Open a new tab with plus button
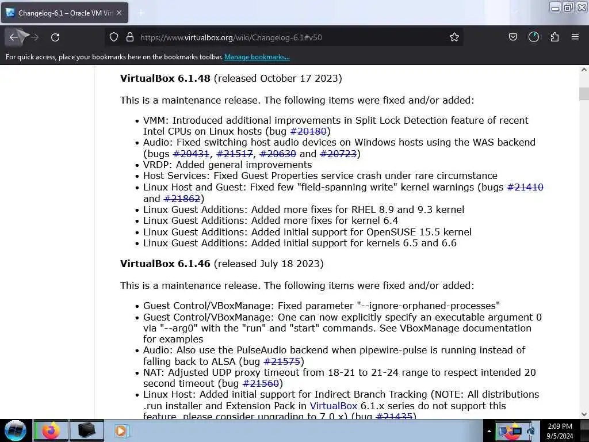 coord(141,13)
